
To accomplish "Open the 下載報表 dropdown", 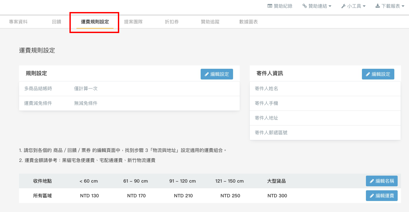I will 390,6.
